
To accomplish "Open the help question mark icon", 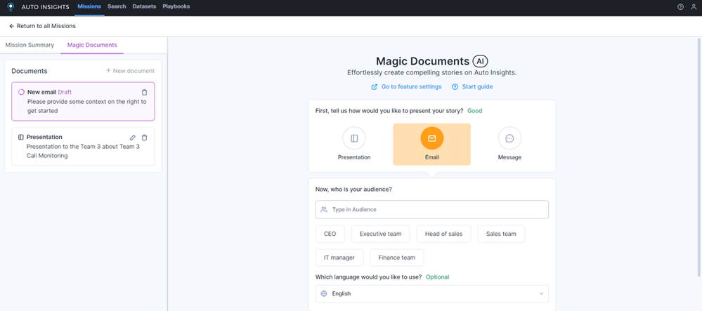I will (x=680, y=7).
